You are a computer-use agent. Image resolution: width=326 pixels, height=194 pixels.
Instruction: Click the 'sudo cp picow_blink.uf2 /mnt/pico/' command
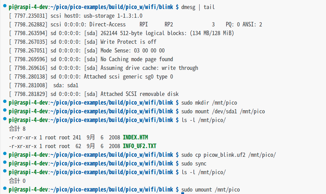pyautogui.click(x=229, y=155)
